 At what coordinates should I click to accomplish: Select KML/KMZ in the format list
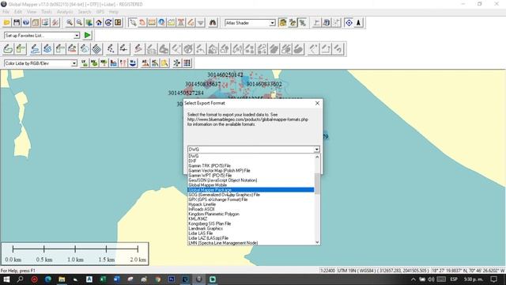(x=251, y=218)
